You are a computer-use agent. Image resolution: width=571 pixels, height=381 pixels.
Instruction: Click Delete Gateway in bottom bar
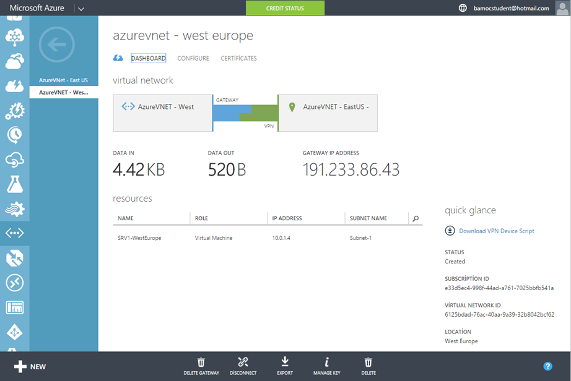pyautogui.click(x=201, y=366)
